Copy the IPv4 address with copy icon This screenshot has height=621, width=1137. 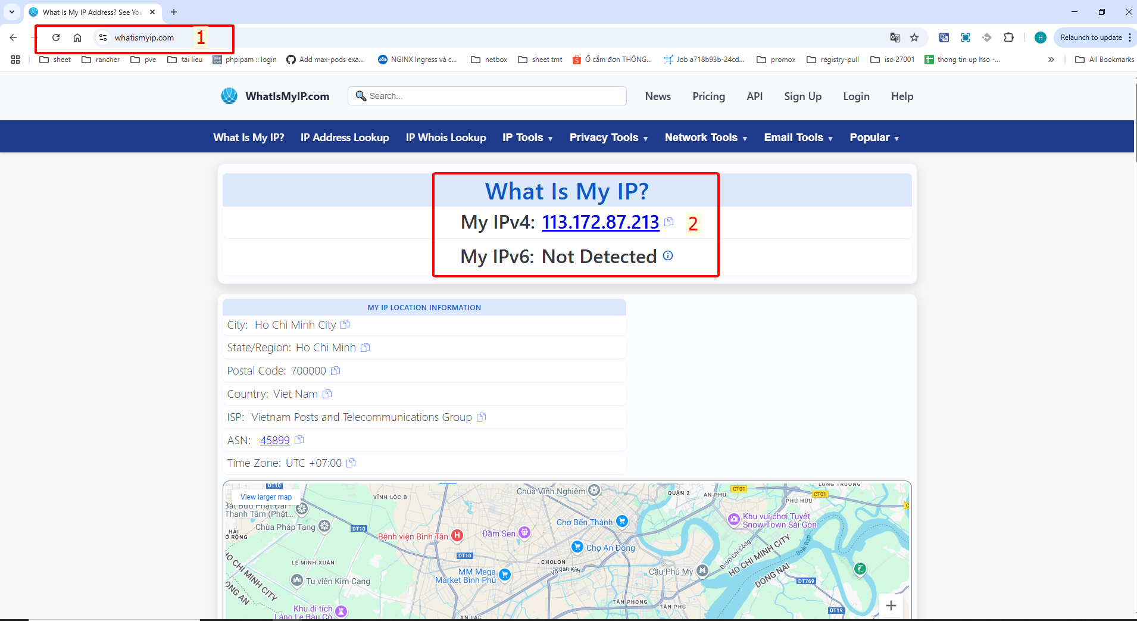point(669,221)
